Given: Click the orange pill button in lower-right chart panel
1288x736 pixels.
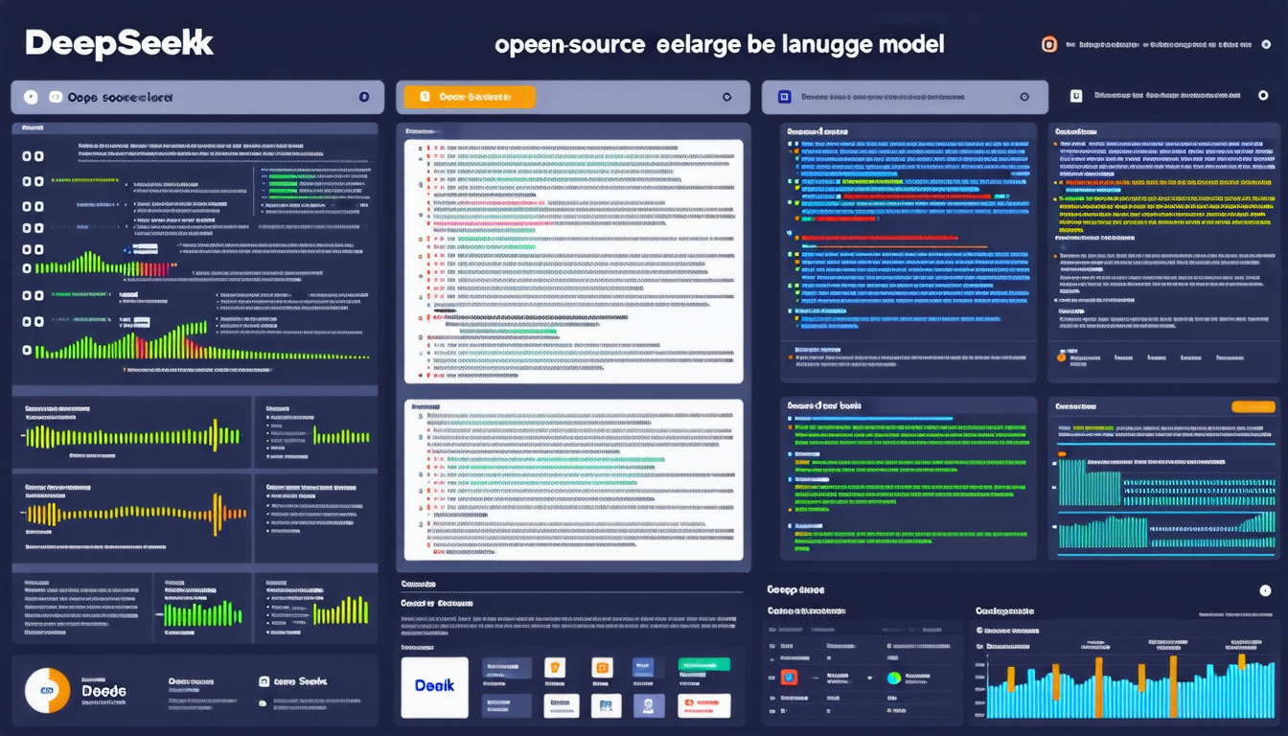Looking at the screenshot, I should [x=1253, y=406].
